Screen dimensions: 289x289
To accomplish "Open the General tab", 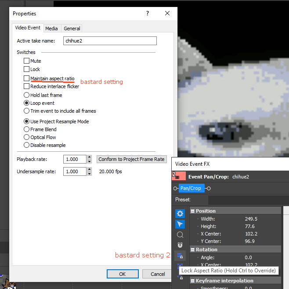I will coord(72,29).
